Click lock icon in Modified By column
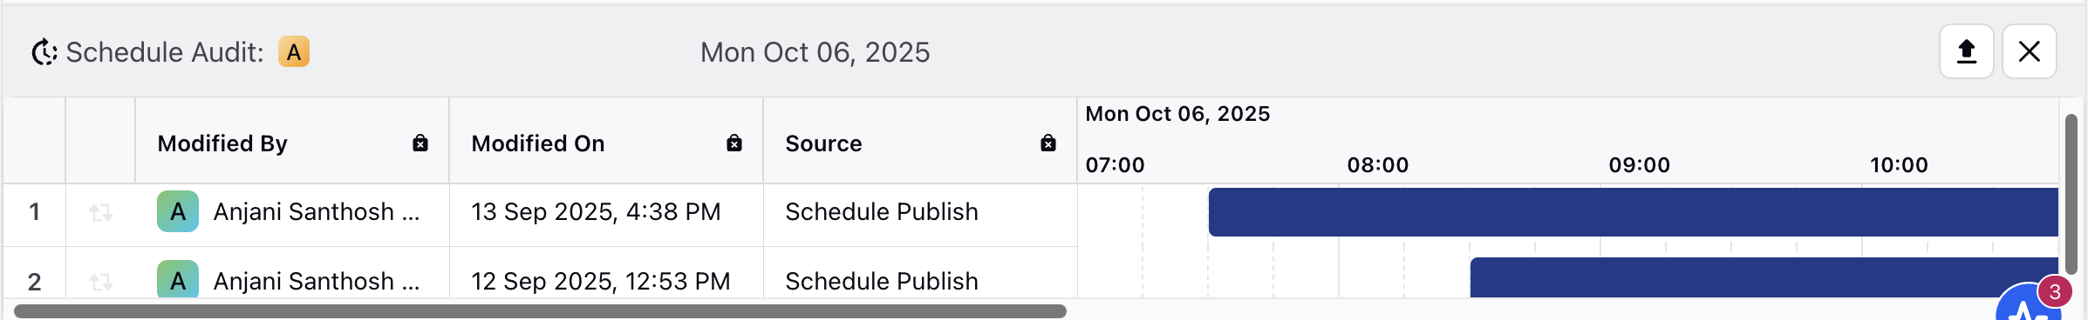2088x320 pixels. [420, 143]
